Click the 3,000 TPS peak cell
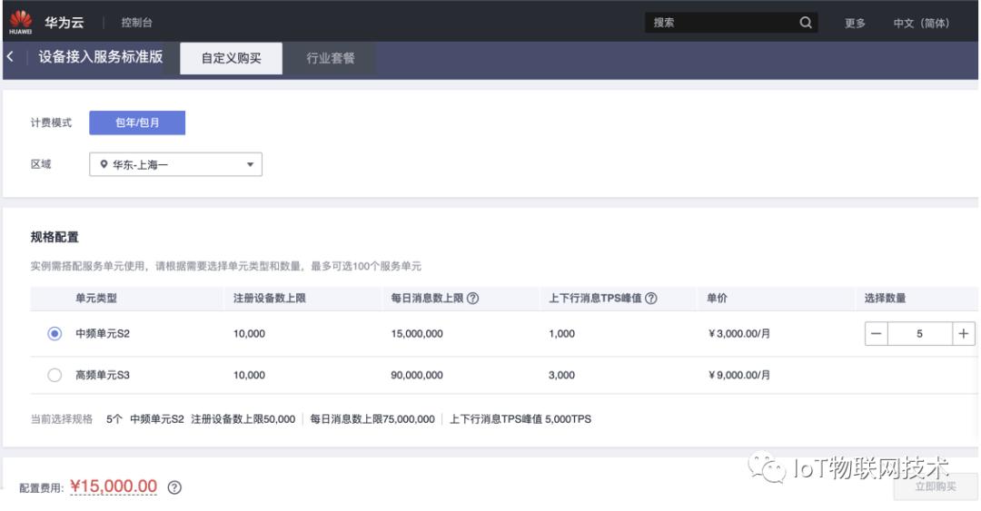 coord(562,375)
